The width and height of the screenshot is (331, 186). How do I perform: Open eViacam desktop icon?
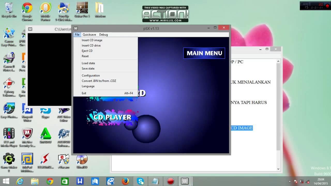pyautogui.click(x=64, y=161)
